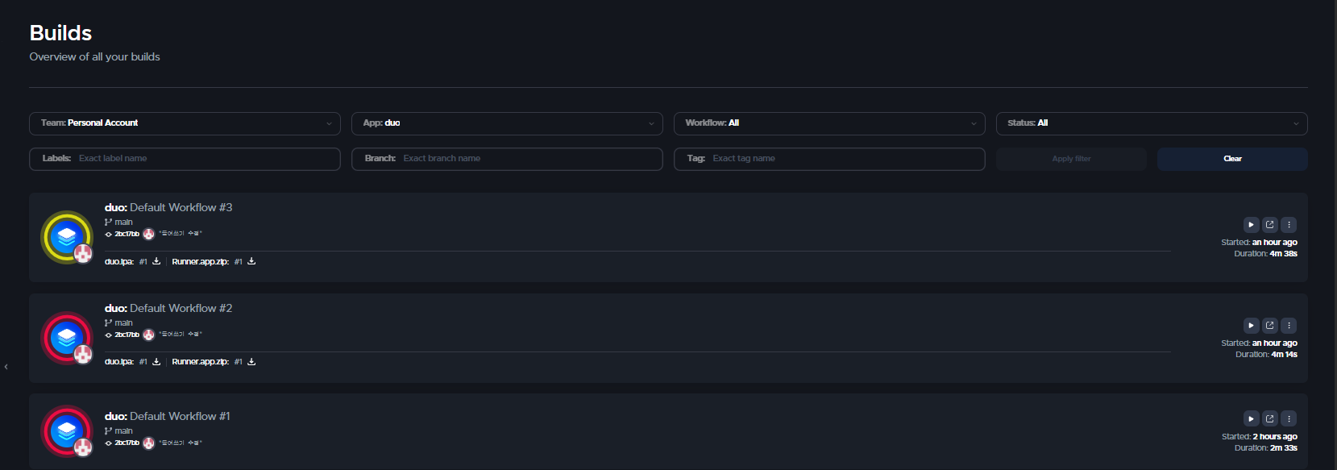Open the Status: All dropdown

click(x=1152, y=123)
